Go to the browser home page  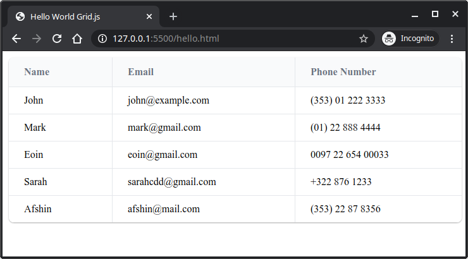pos(77,39)
